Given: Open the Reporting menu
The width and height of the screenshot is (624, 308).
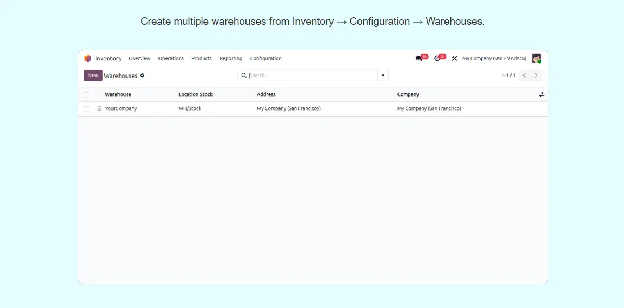Looking at the screenshot, I should coord(231,58).
